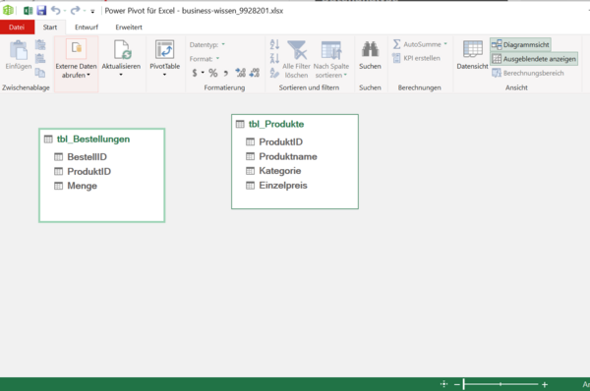The width and height of the screenshot is (590, 391).
Task: Switch to the Start tab
Action: (50, 28)
